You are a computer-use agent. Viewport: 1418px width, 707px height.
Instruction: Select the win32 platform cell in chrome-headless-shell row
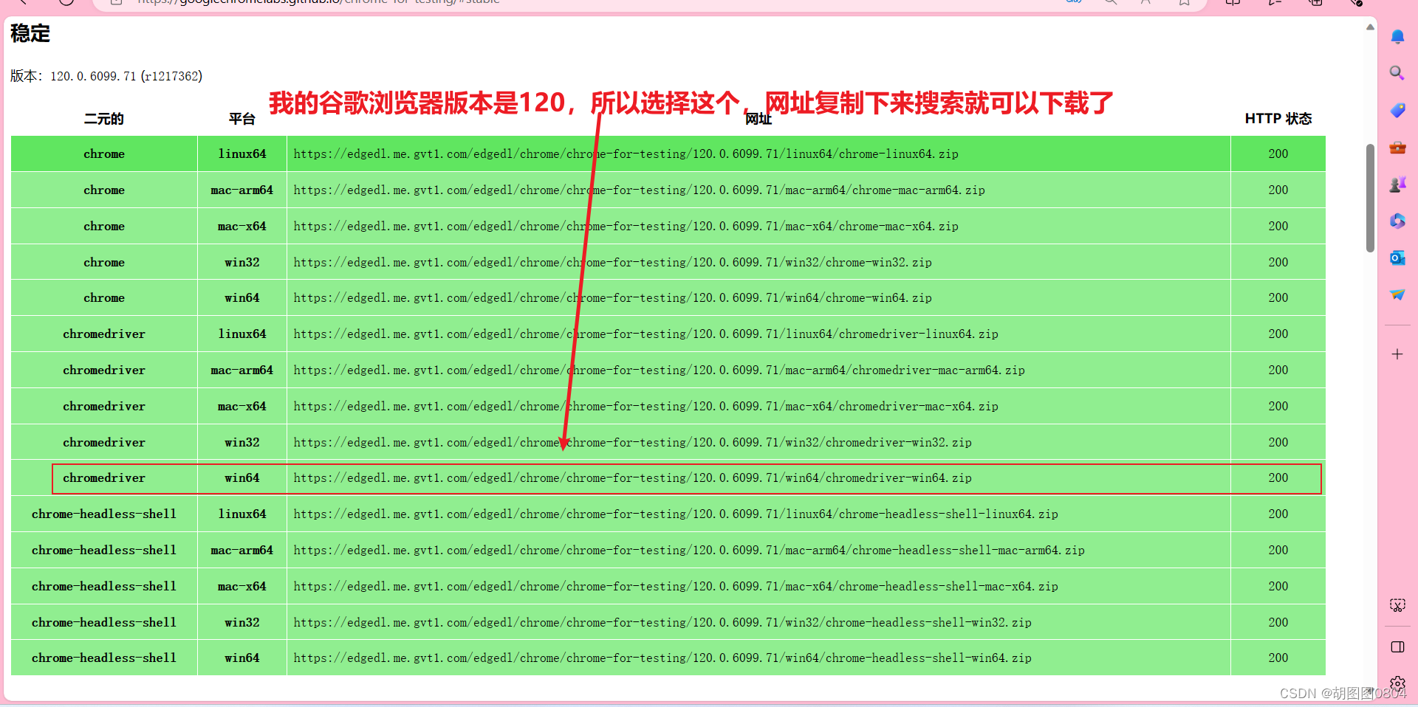[x=242, y=623]
